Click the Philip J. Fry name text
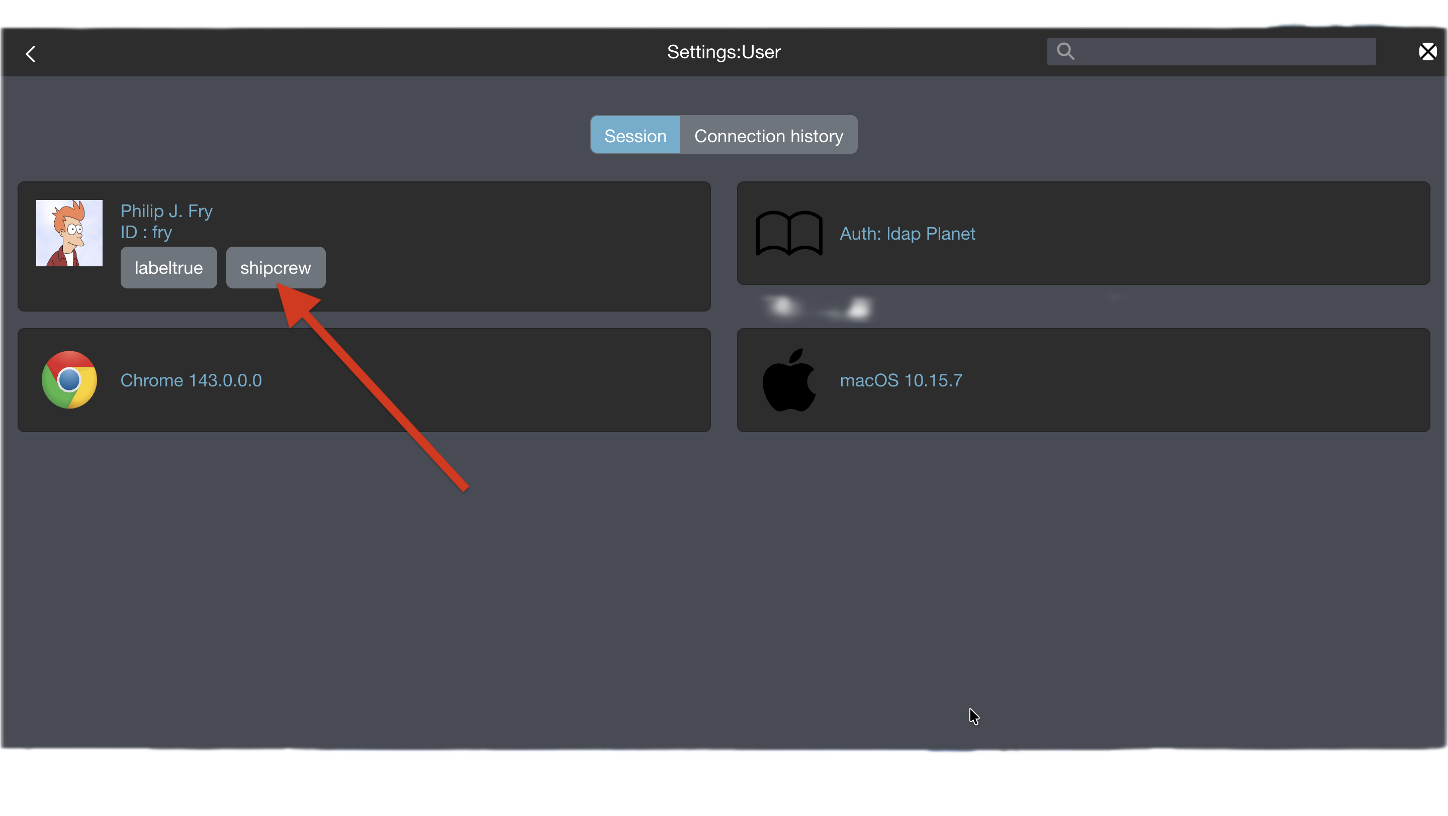This screenshot has height=816, width=1448. click(166, 211)
